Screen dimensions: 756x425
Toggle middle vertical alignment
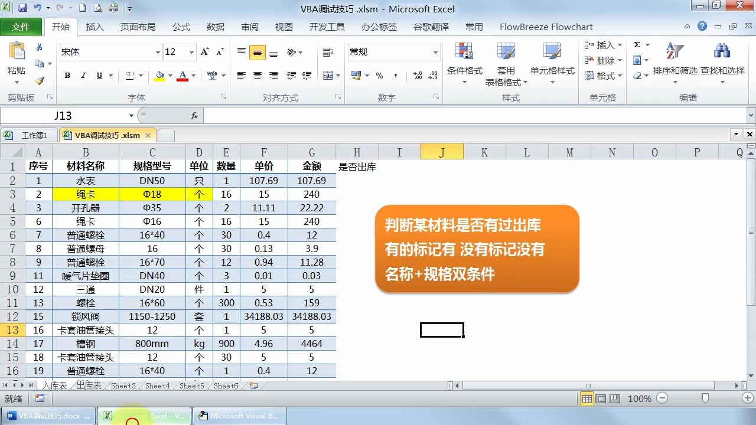point(257,53)
